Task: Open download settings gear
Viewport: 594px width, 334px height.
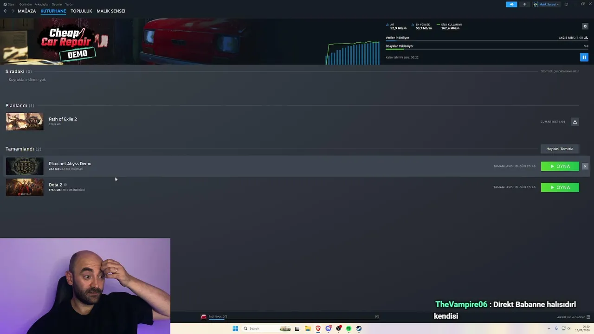Action: pyautogui.click(x=585, y=26)
